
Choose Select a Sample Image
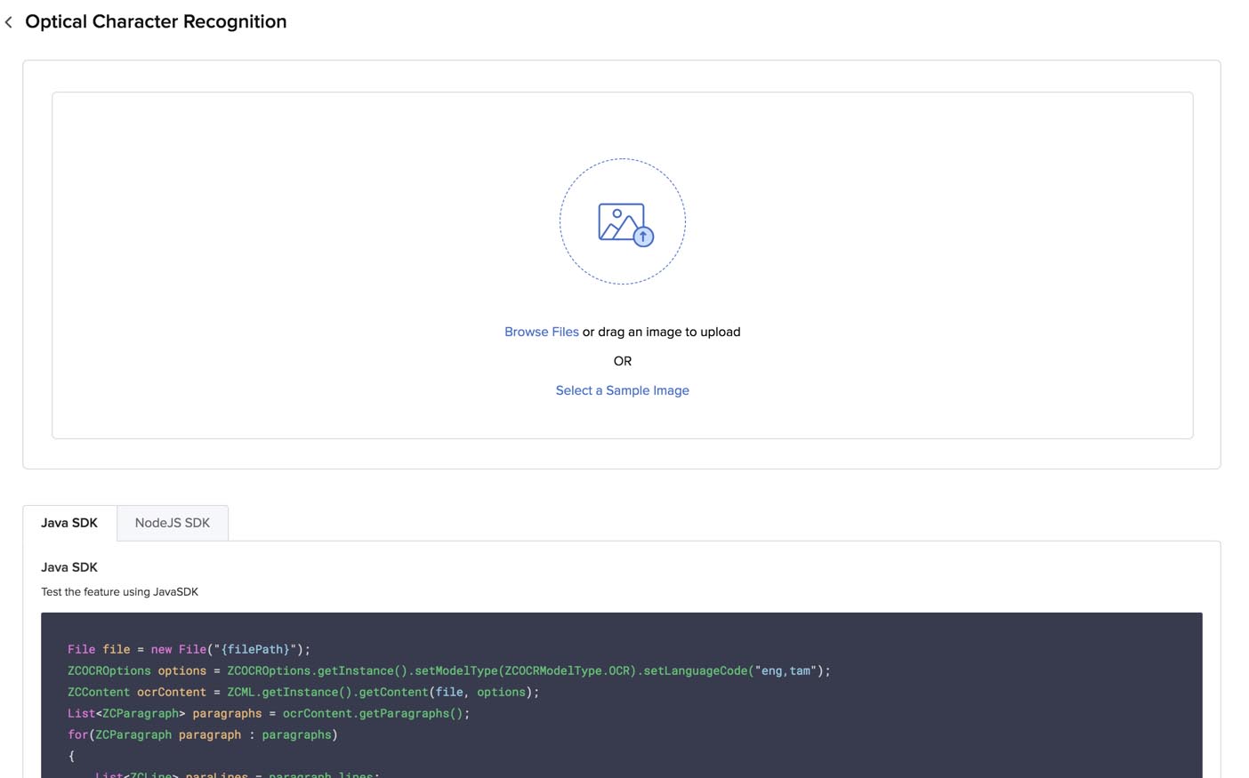point(622,390)
